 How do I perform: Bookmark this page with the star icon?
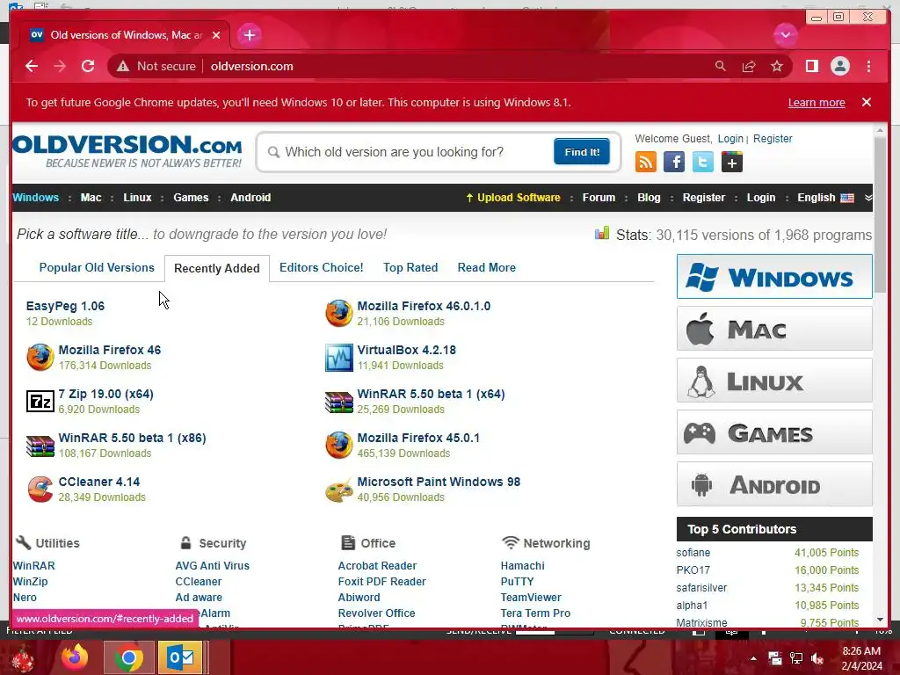(777, 66)
